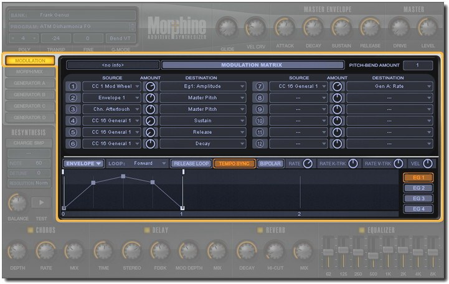Screen dimensions: 449x284
Task: Click the slot 4 number button
Action: pyautogui.click(x=73, y=121)
